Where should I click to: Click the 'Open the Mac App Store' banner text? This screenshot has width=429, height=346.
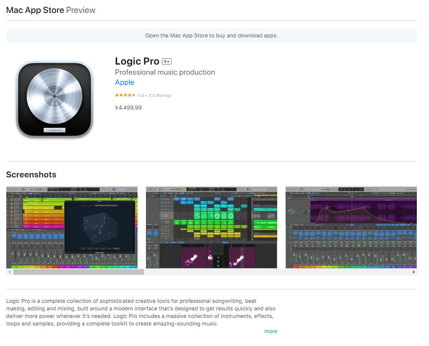coord(211,36)
